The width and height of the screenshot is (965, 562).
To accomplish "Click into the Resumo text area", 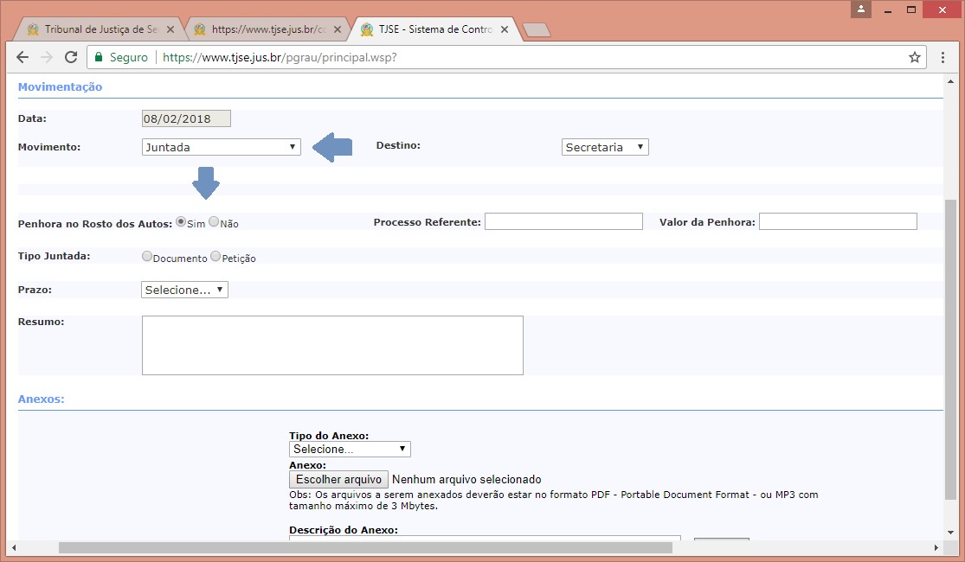I will [x=332, y=345].
